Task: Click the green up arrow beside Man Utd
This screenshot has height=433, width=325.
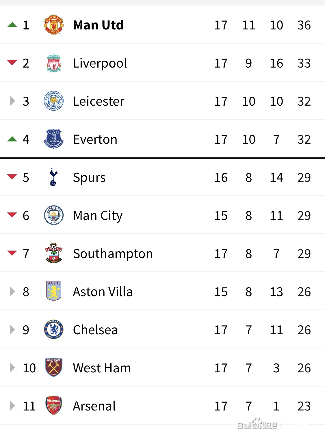Action: 12,25
